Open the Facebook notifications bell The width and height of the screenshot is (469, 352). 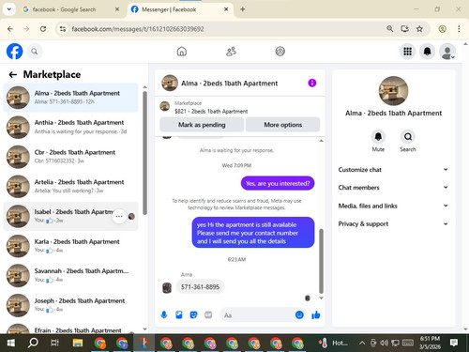tap(427, 52)
